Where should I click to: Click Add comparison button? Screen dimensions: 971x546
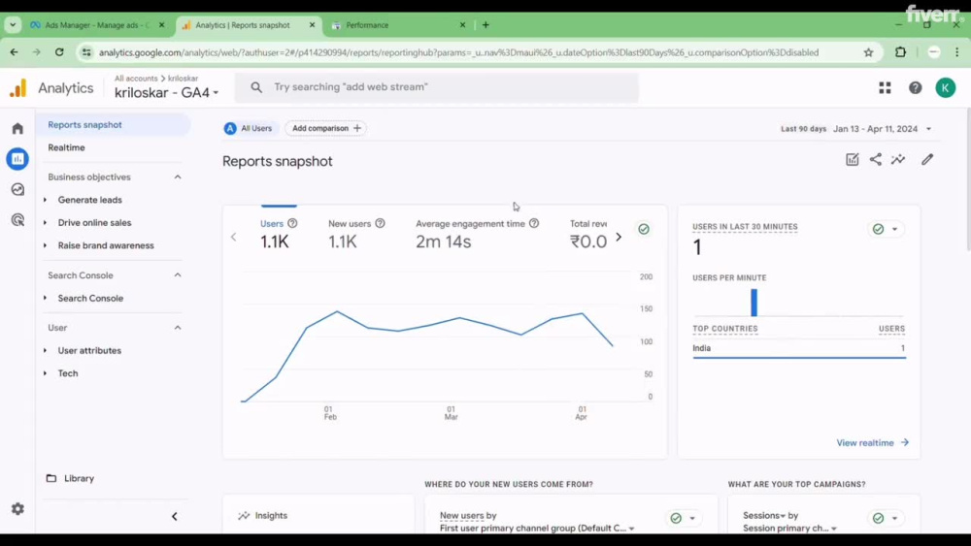(x=325, y=128)
